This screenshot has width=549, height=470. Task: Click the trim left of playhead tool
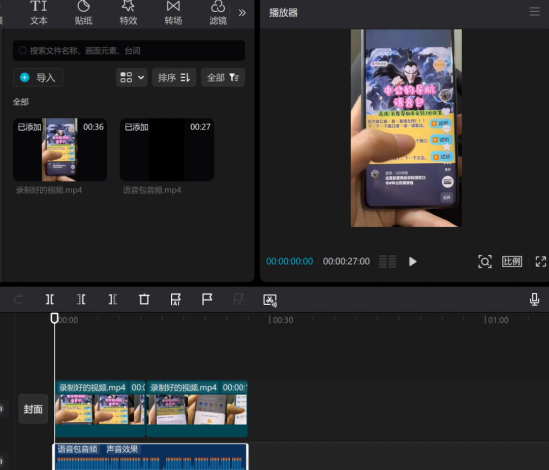[81, 300]
